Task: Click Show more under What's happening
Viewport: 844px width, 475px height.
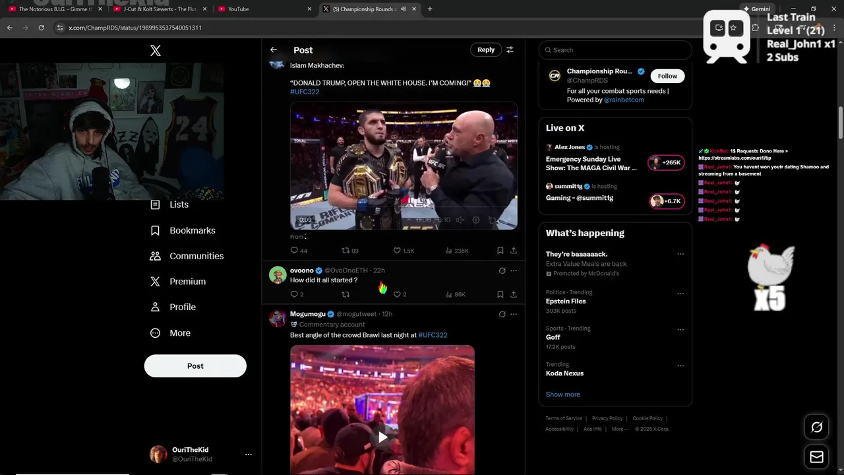Action: pos(563,395)
